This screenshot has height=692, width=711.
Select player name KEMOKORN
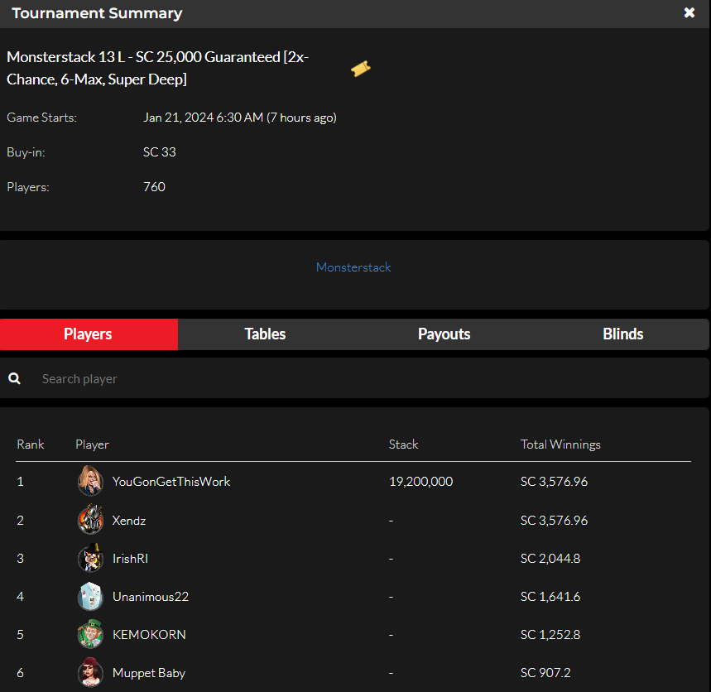click(149, 634)
